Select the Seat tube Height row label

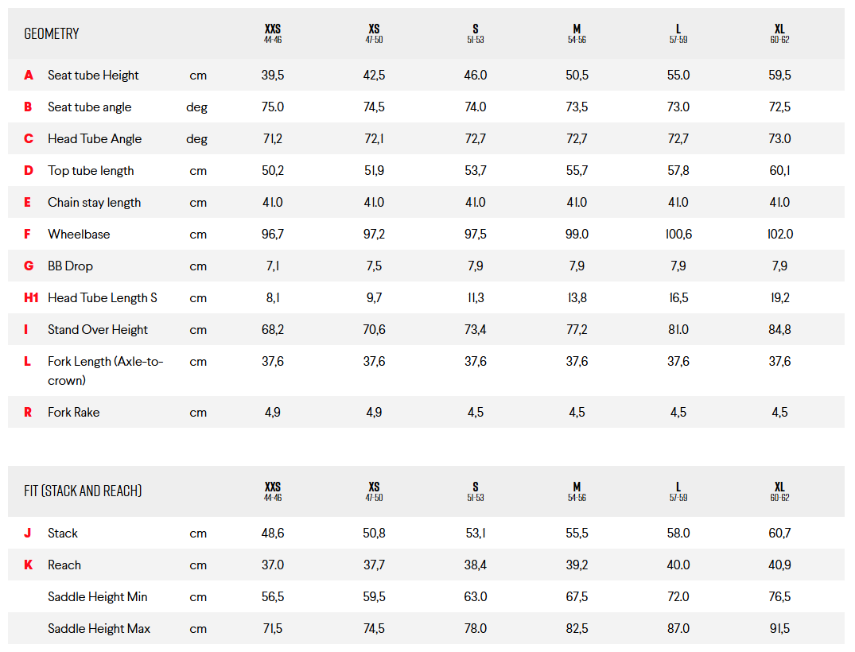click(93, 75)
